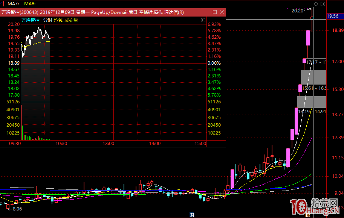The image size is (344, 218).
Task: Select the 分时 tab in the popup
Action: click(47, 20)
